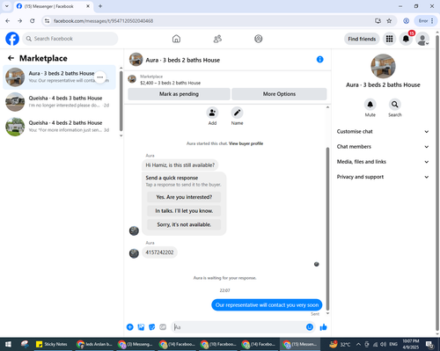Click the Mark as pending button
Viewport: 440px width, 351px height.
pos(179,94)
